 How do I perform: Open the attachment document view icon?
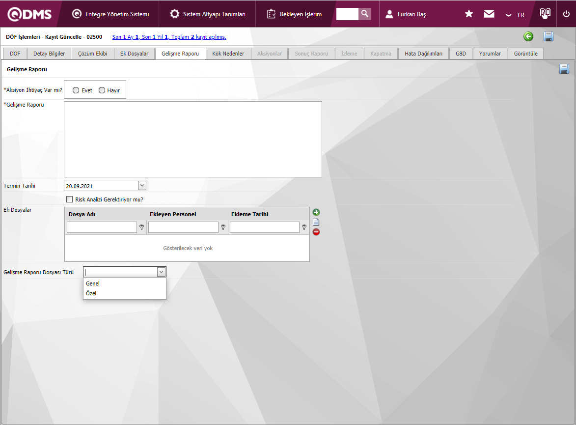tap(316, 222)
